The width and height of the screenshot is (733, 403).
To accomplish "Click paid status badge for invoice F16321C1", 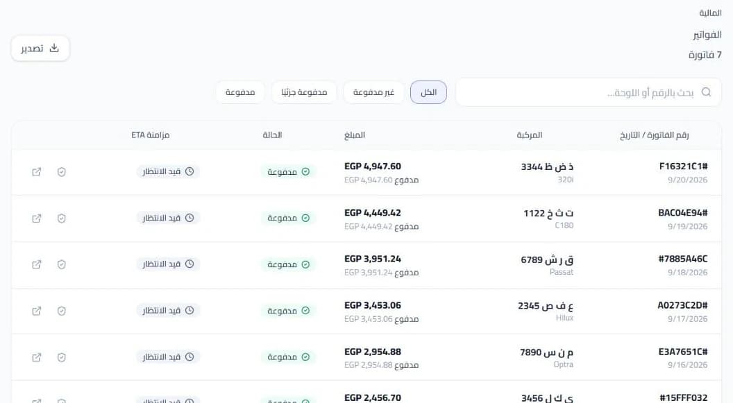I will pyautogui.click(x=289, y=172).
